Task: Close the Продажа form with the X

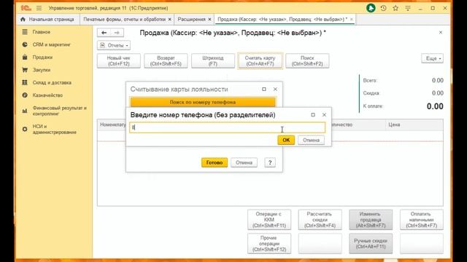Action: coord(441,32)
